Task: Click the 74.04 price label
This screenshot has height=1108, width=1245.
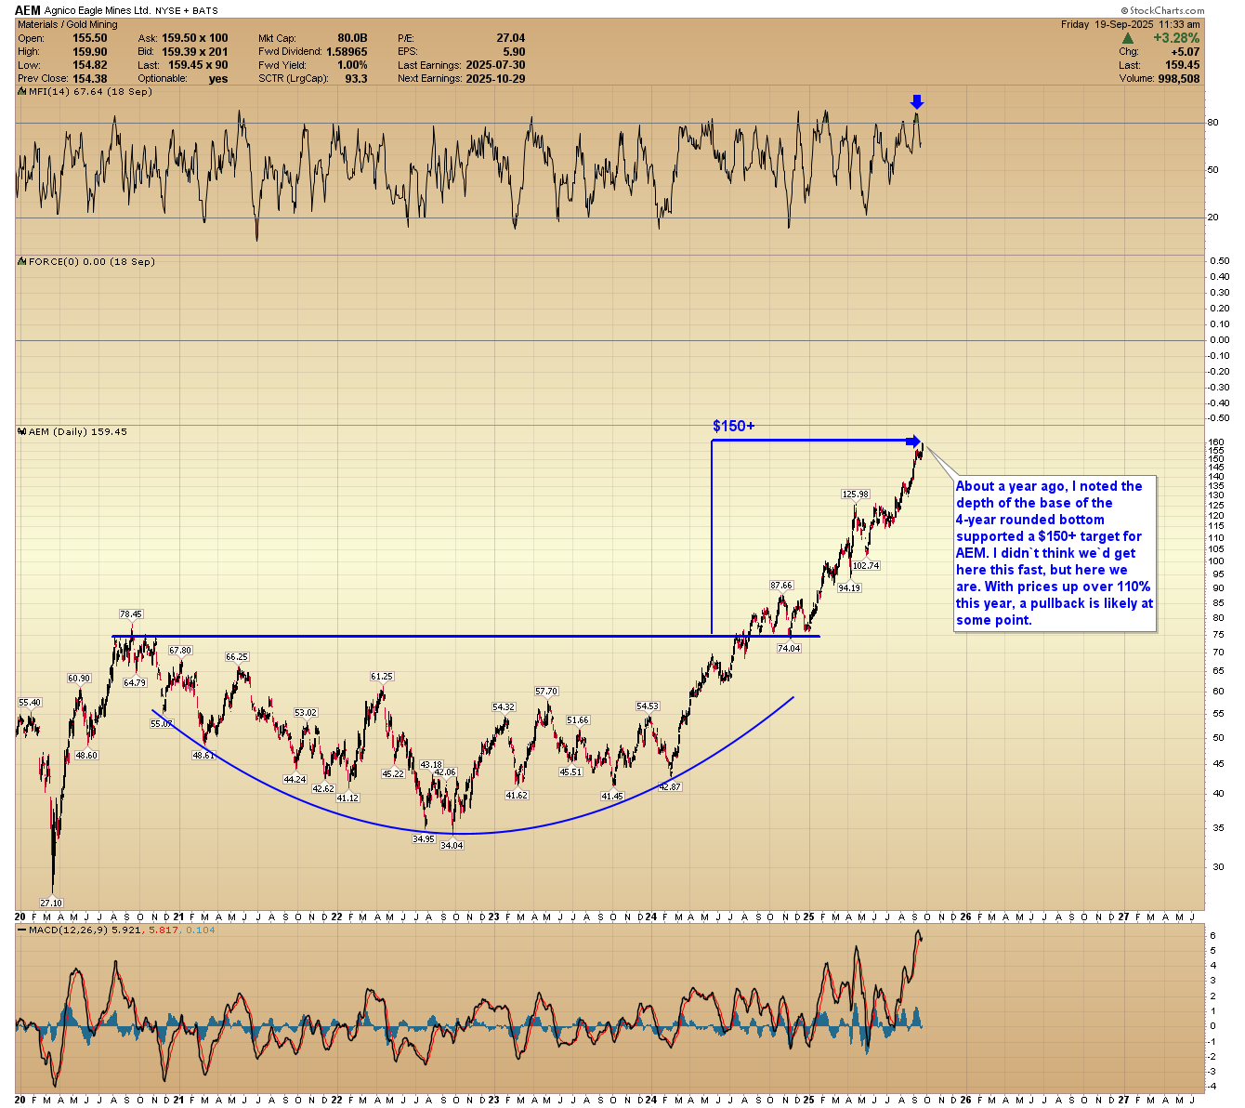Action: tap(789, 649)
